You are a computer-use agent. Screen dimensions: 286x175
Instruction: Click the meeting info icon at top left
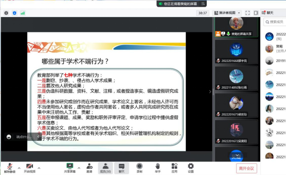pyautogui.click(x=6, y=13)
